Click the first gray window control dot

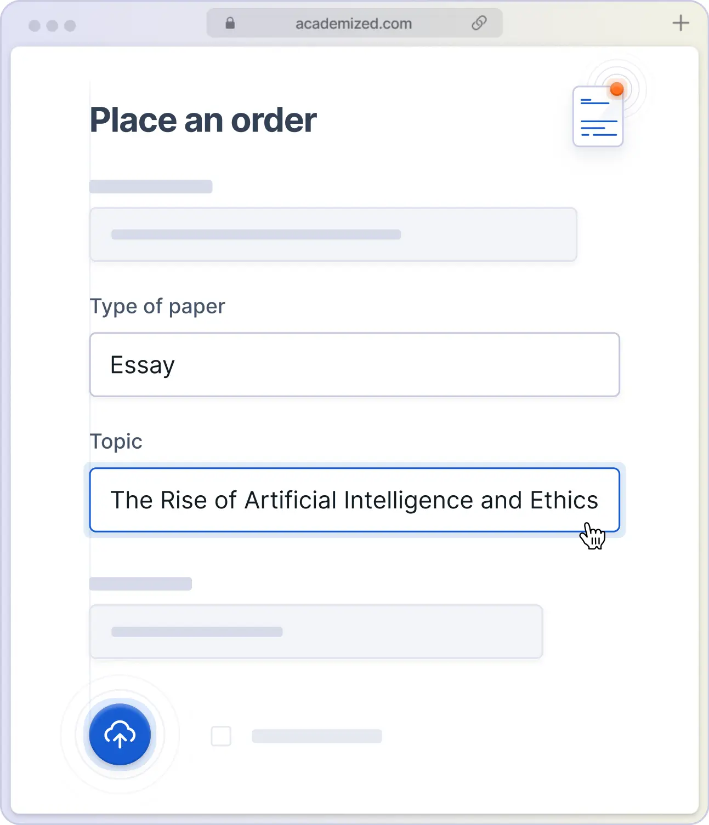click(35, 26)
